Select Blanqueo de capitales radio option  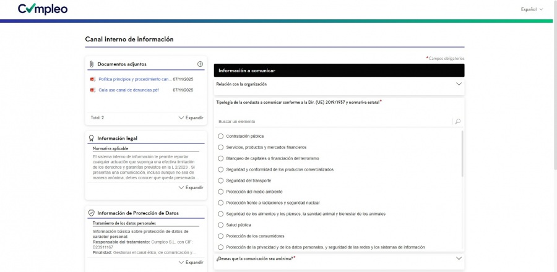(x=220, y=158)
